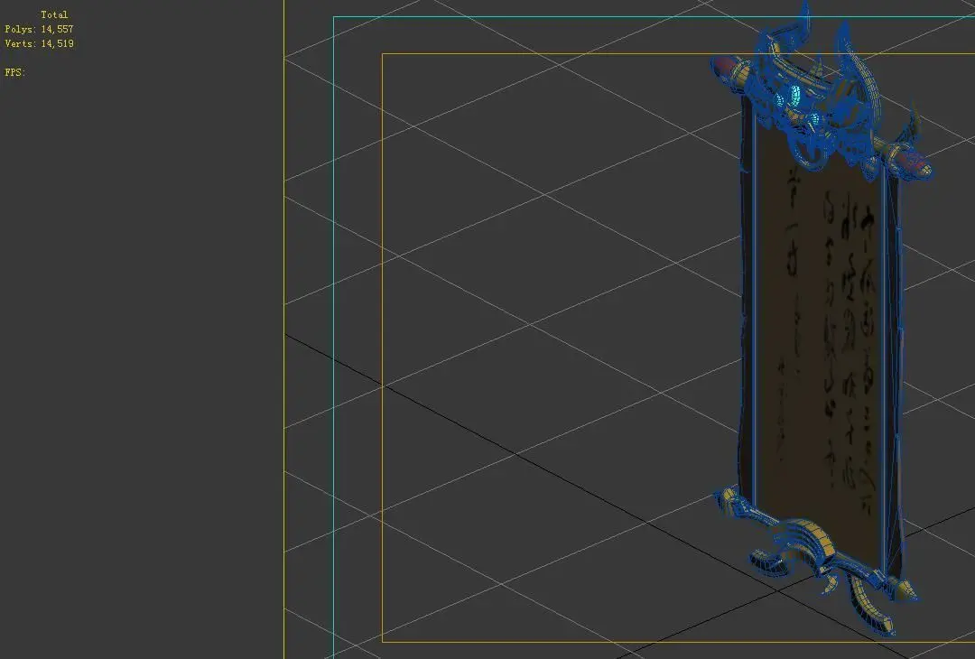Screen dimensions: 975x659
Task: Select the Verts: 14,519 statistic
Action: 39,43
